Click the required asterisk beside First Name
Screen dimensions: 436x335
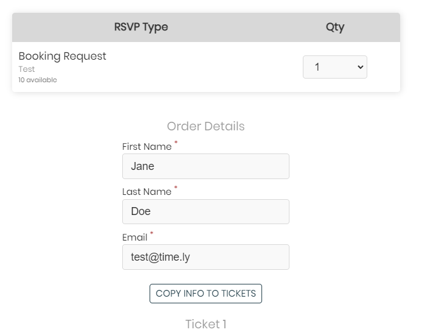(176, 143)
